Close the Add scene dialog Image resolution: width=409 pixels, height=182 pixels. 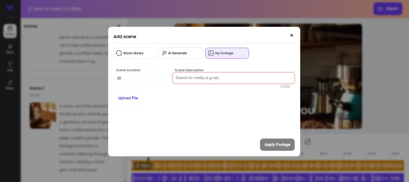click(292, 35)
